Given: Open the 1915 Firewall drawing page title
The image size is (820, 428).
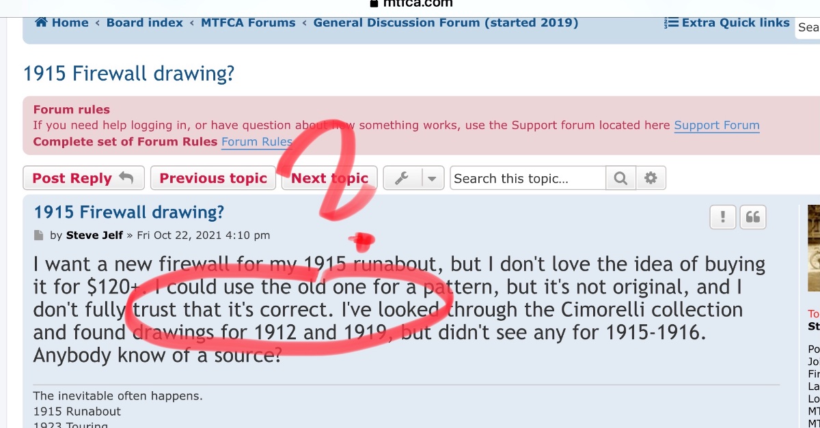Looking at the screenshot, I should (x=128, y=73).
